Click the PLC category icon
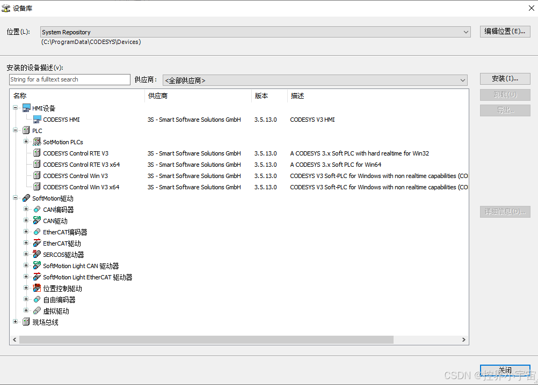 tap(26, 130)
